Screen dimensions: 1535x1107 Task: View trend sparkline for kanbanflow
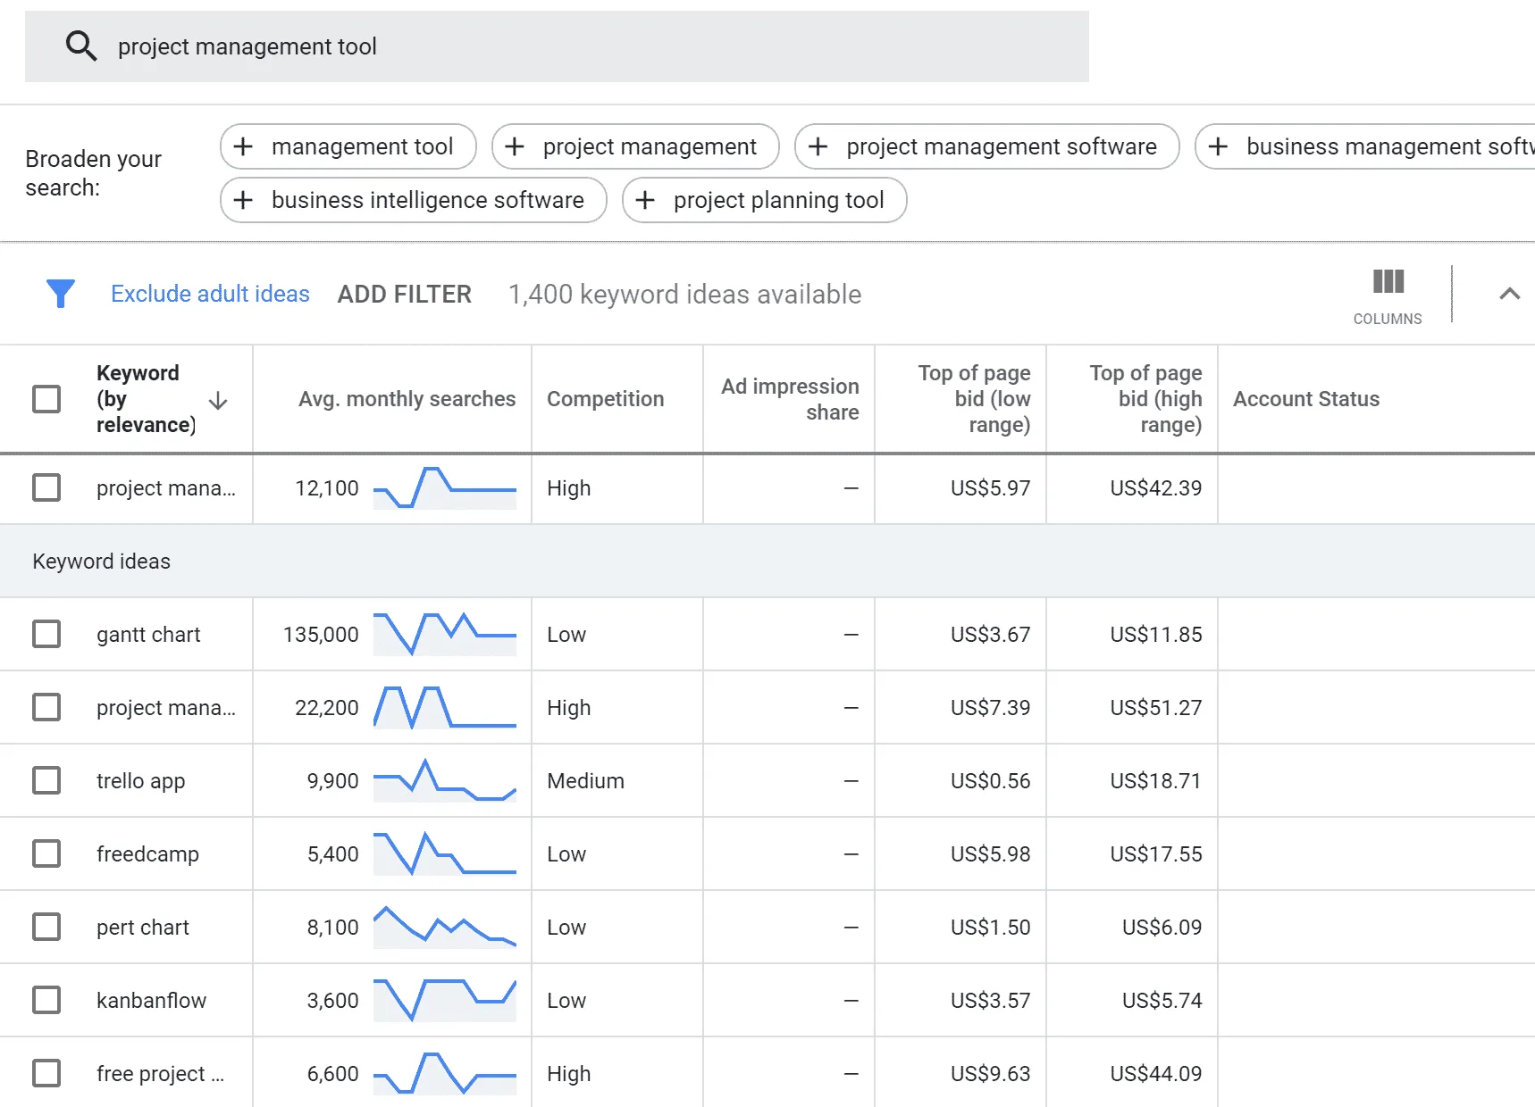click(445, 1000)
